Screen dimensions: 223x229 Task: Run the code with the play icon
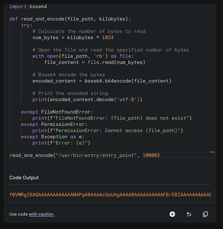(x=172, y=214)
